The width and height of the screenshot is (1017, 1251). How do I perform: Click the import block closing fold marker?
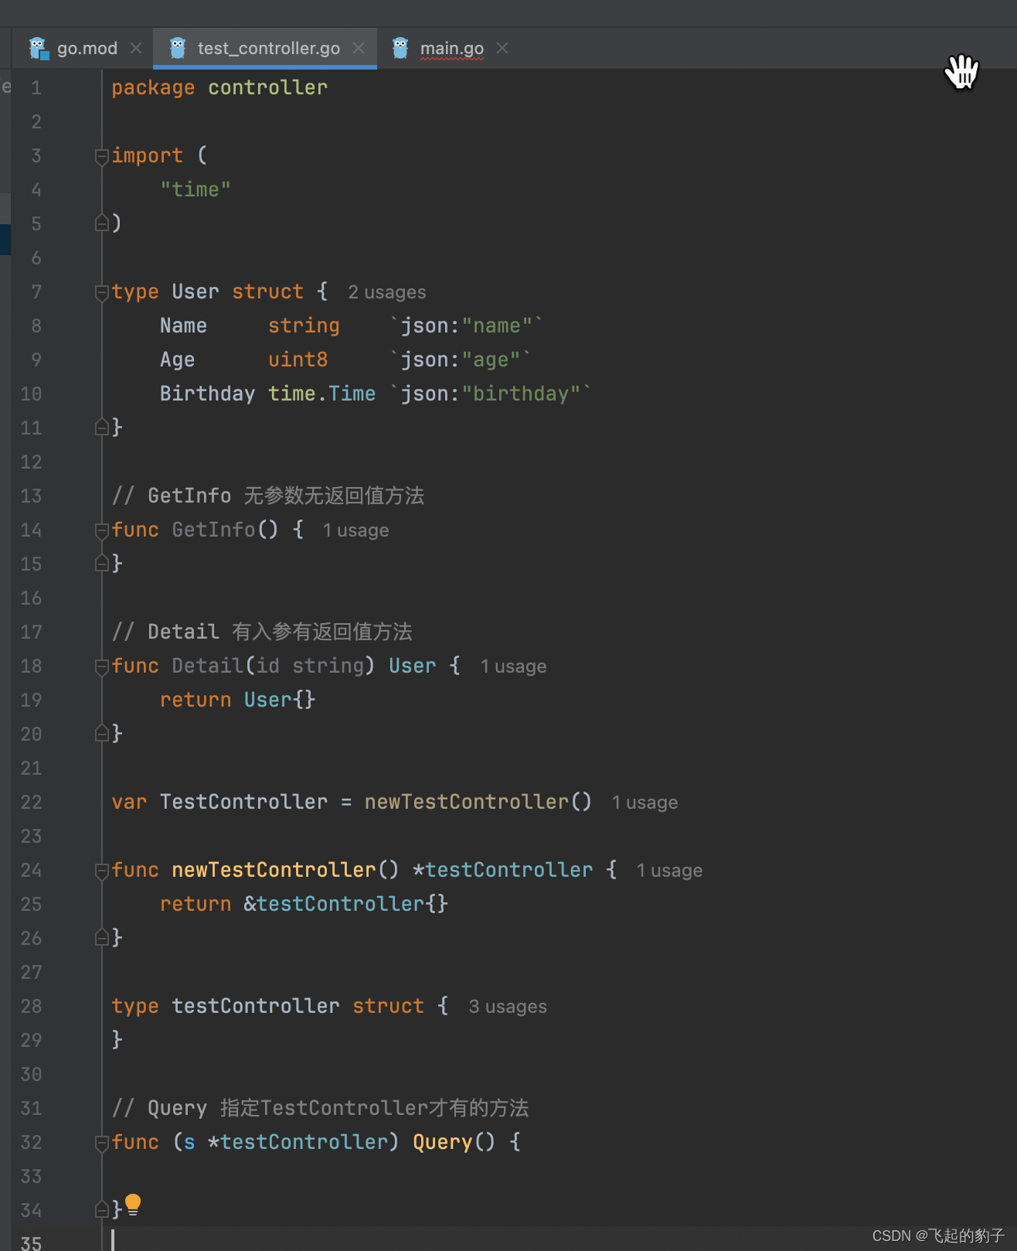[x=101, y=223]
